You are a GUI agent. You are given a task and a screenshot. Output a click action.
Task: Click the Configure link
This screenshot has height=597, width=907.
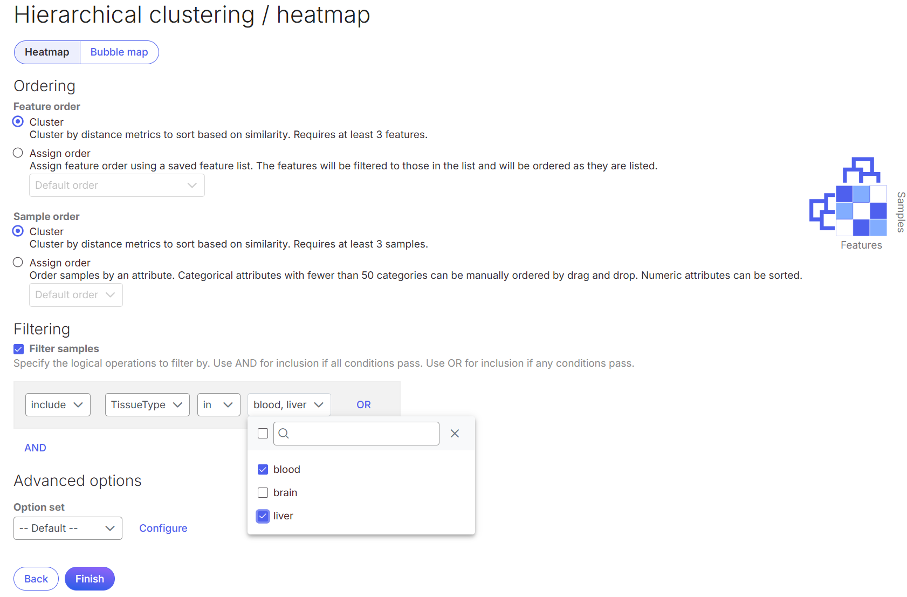(x=163, y=529)
